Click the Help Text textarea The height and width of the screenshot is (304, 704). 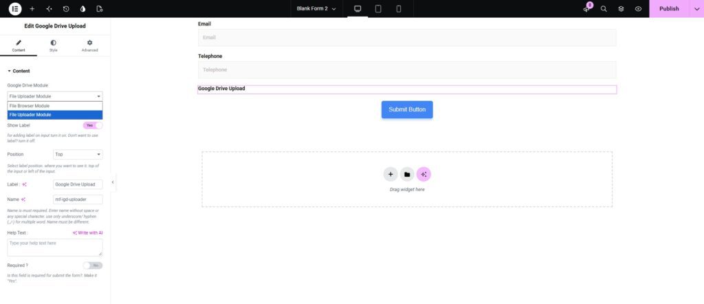pyautogui.click(x=55, y=248)
